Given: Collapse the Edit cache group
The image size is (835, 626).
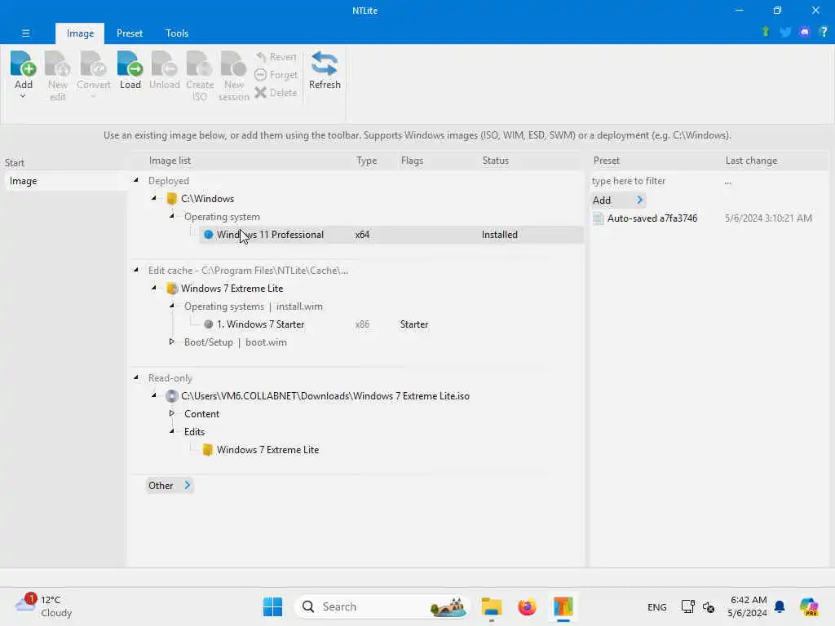Looking at the screenshot, I should coord(136,270).
